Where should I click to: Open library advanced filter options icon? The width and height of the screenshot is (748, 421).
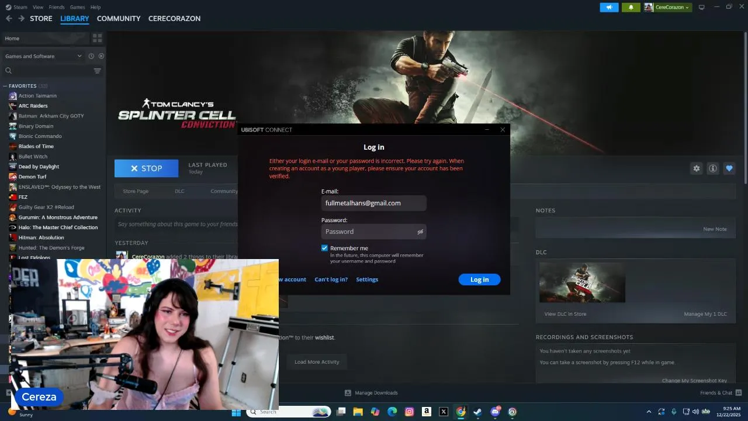(98, 71)
